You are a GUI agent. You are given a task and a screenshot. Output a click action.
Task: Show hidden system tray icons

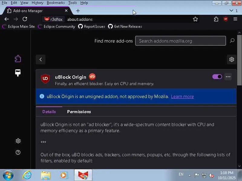(x=190, y=175)
